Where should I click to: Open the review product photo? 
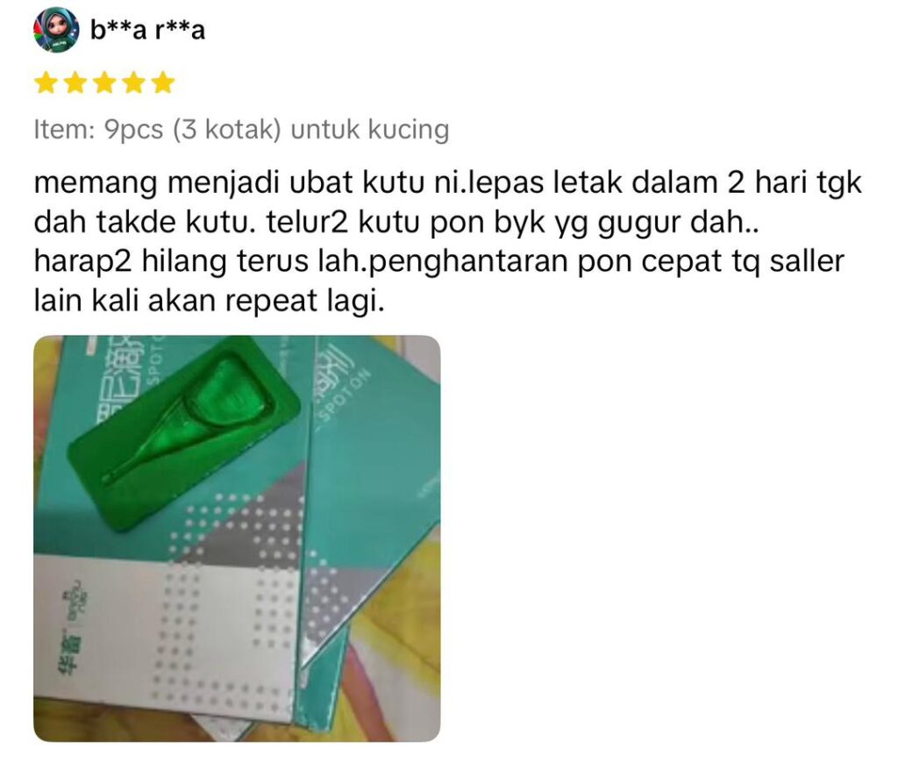[x=237, y=538]
